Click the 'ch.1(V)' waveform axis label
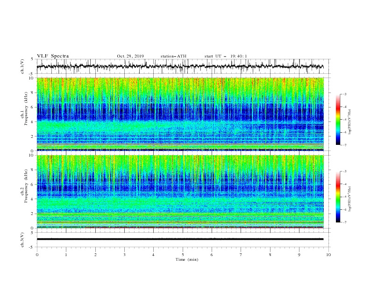370x286 pixels. (22, 66)
